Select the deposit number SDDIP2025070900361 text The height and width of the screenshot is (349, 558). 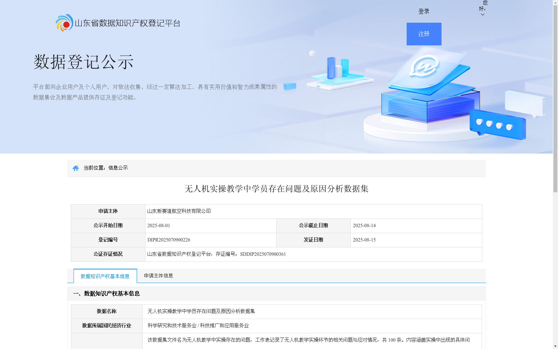coord(263,254)
